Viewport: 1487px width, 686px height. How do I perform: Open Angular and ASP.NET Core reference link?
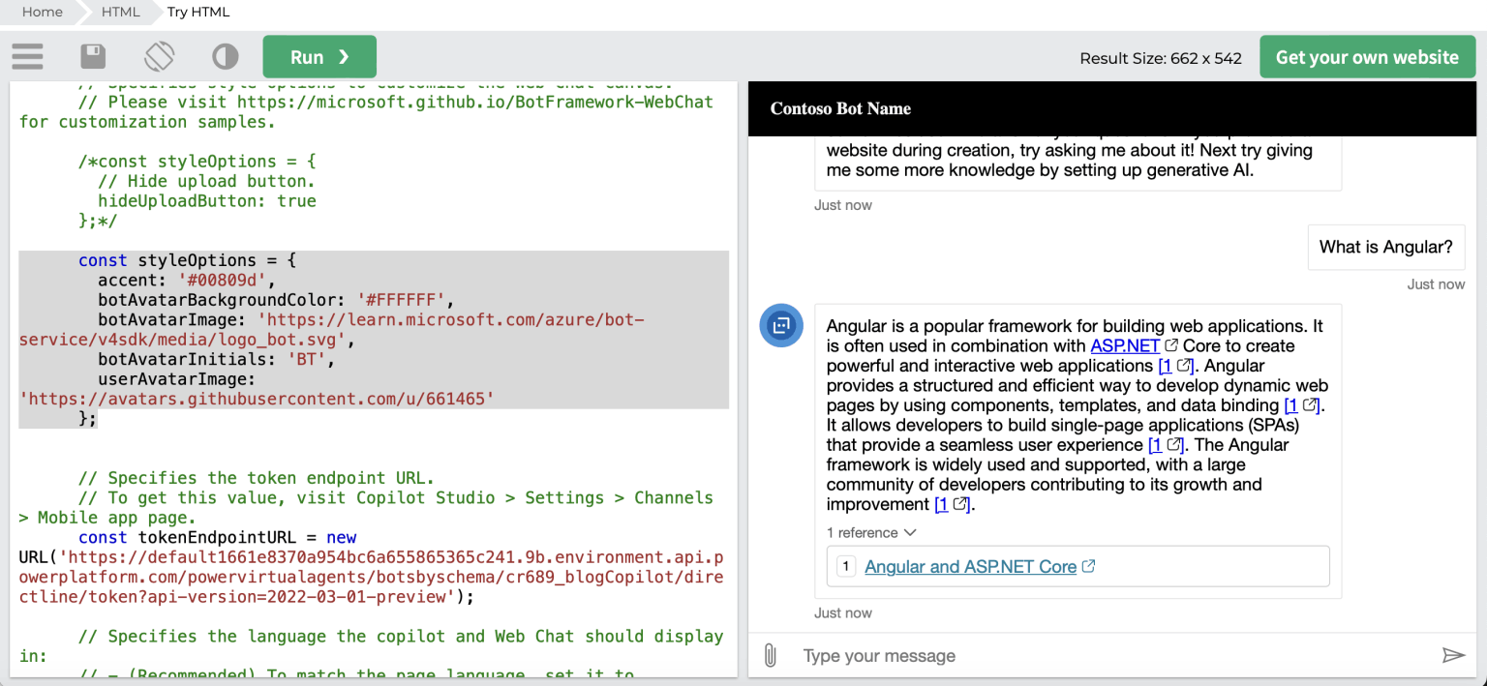970,567
